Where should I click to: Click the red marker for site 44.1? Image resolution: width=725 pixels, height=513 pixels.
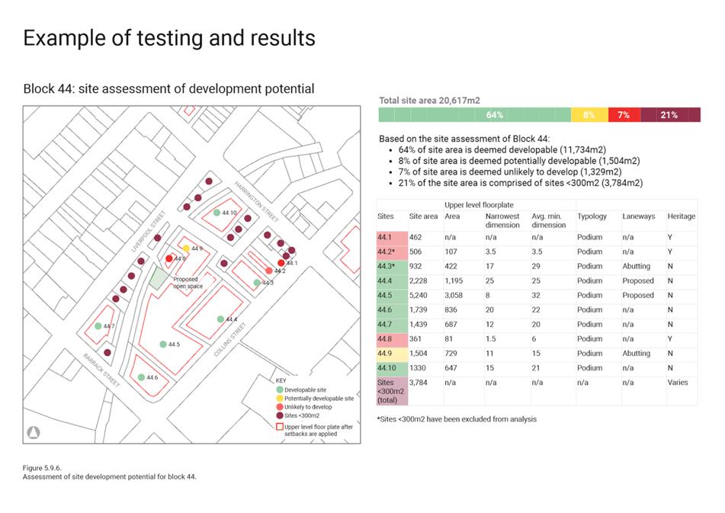pyautogui.click(x=281, y=263)
